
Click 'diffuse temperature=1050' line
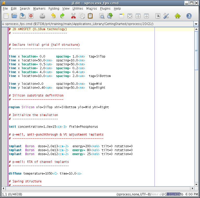(45, 174)
